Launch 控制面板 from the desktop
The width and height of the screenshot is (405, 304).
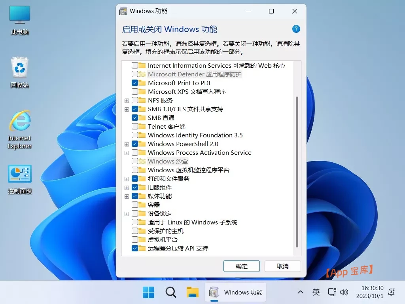pyautogui.click(x=19, y=174)
